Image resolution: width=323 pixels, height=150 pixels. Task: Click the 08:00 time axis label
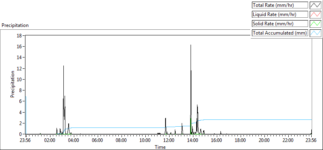click(122, 141)
